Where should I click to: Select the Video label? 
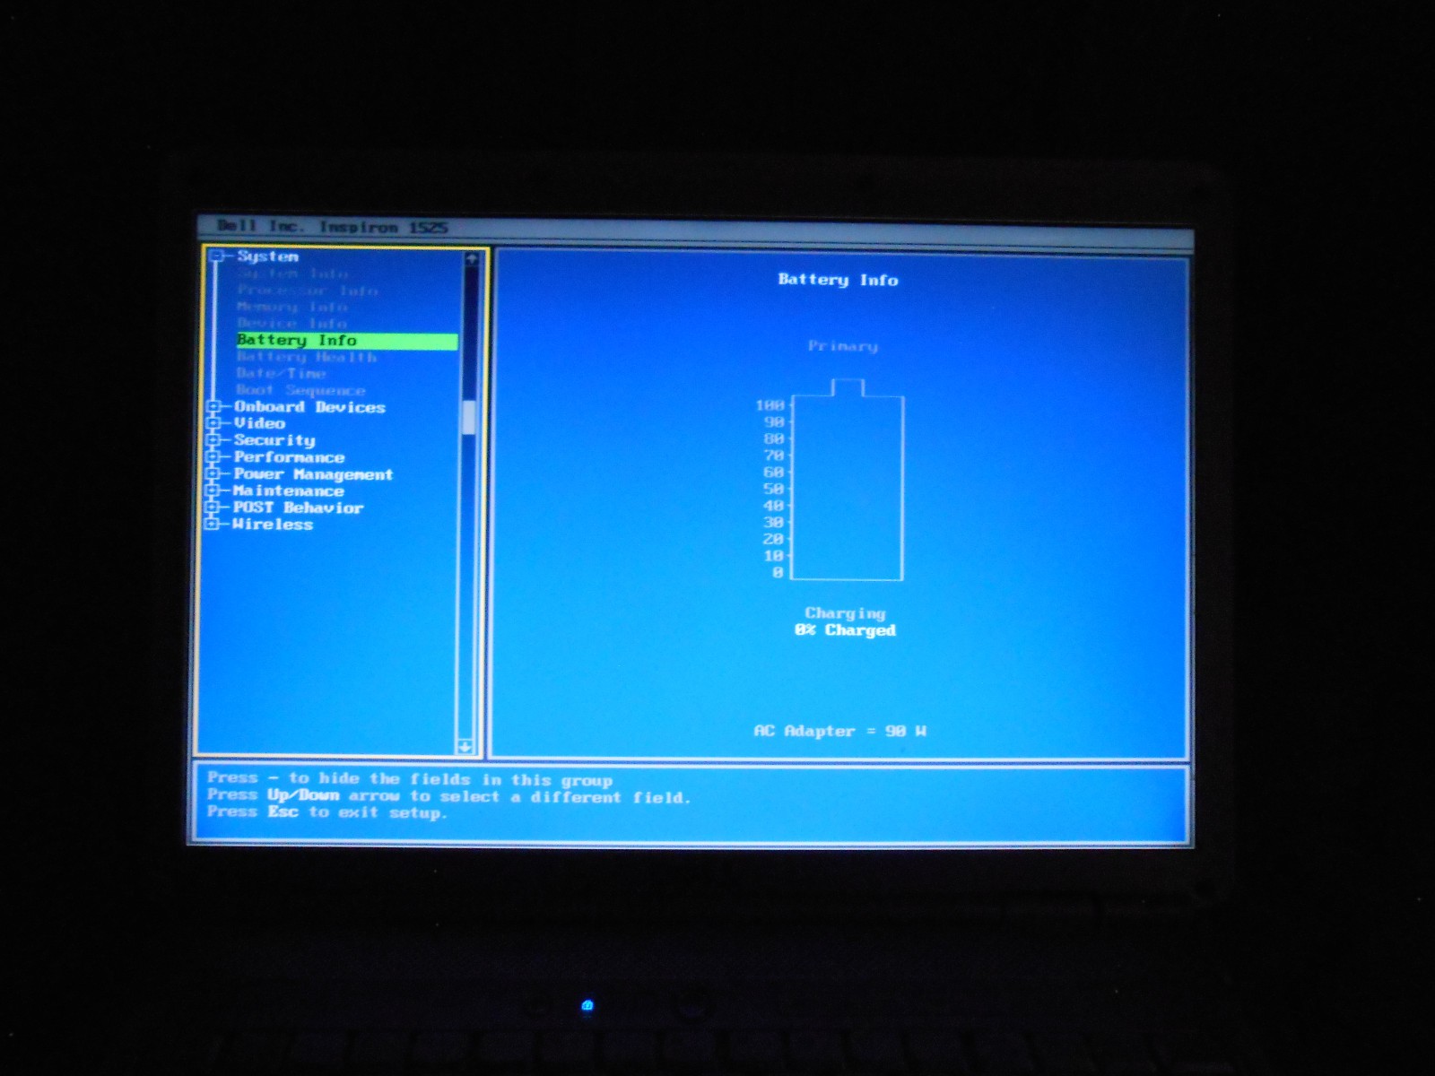click(x=259, y=423)
